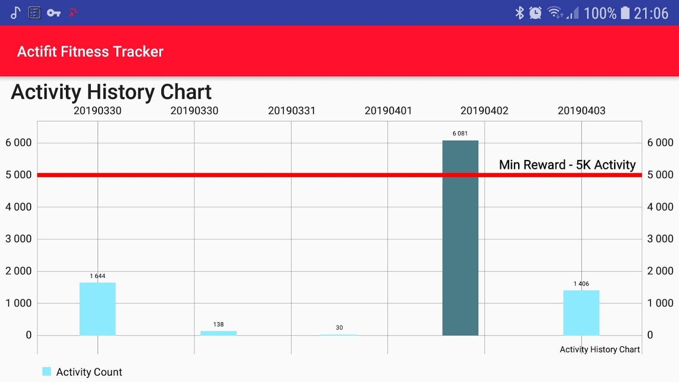This screenshot has height=382, width=679.
Task: Select the 6 081 activity bar
Action: tap(460, 238)
